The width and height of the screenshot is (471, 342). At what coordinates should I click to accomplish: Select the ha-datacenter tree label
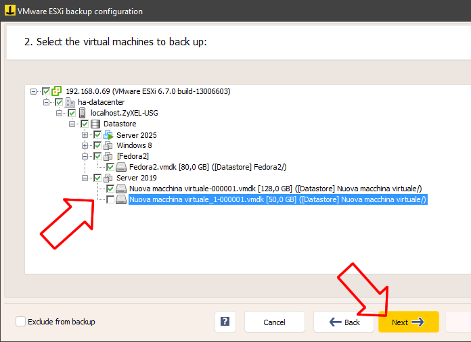(102, 102)
